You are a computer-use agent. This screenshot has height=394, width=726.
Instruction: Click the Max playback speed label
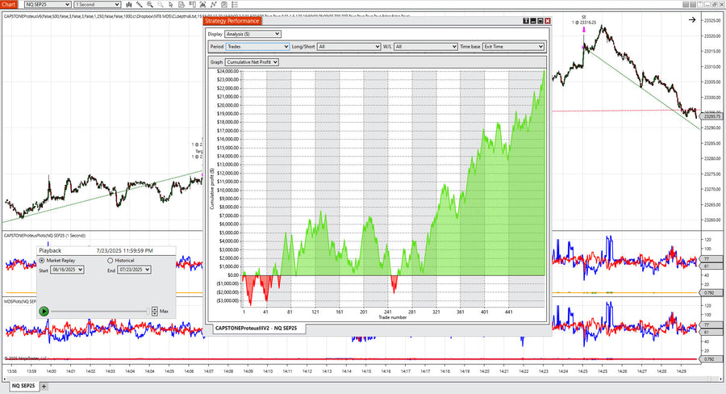click(164, 312)
